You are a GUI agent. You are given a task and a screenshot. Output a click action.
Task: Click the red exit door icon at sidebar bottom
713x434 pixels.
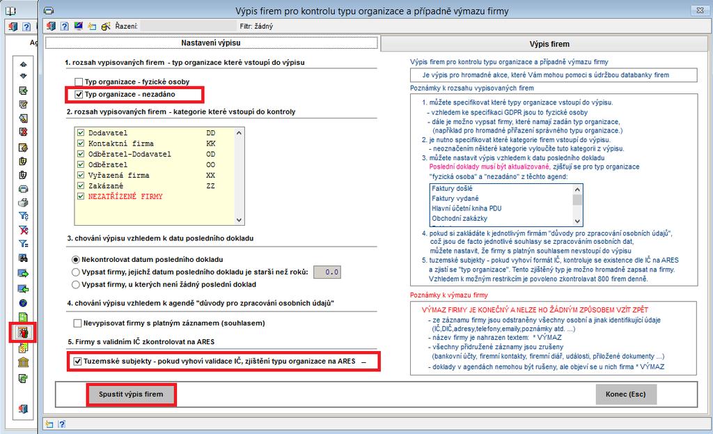[23, 409]
